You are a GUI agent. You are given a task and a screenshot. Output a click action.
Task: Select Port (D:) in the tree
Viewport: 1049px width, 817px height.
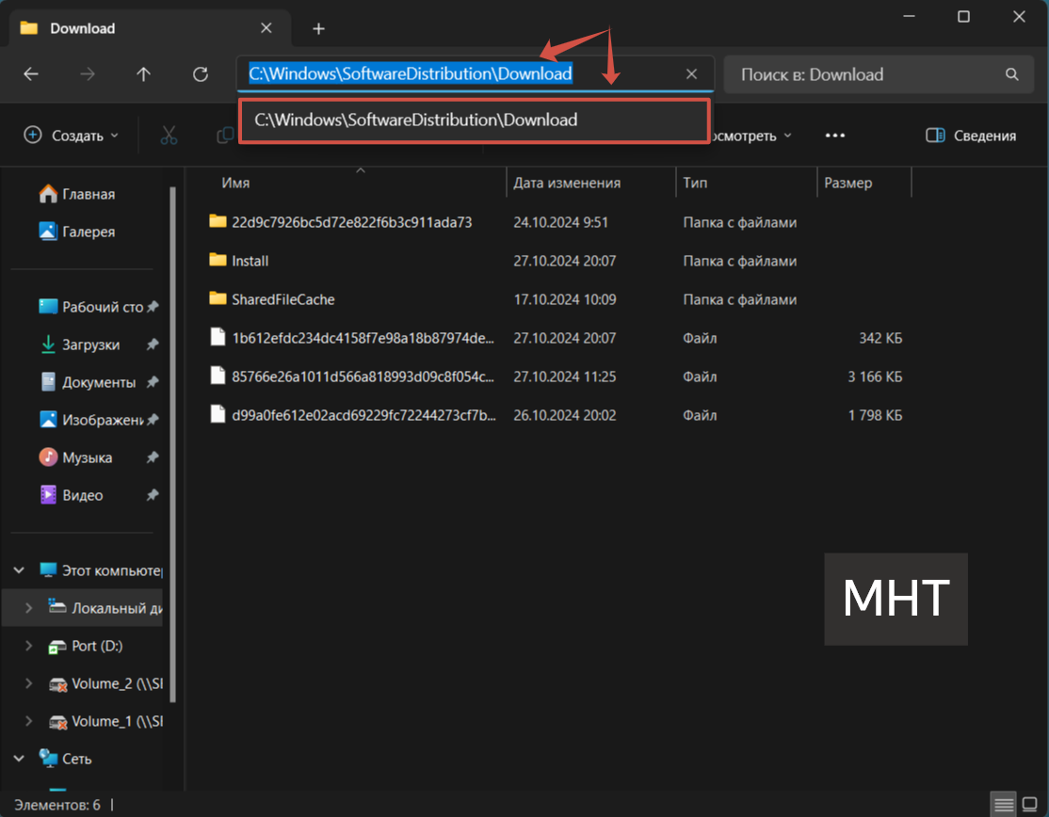(96, 647)
